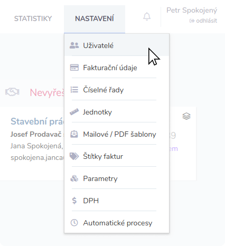The height and width of the screenshot is (246, 225).
Task: Click the layers icon on the card
Action: 186,116
